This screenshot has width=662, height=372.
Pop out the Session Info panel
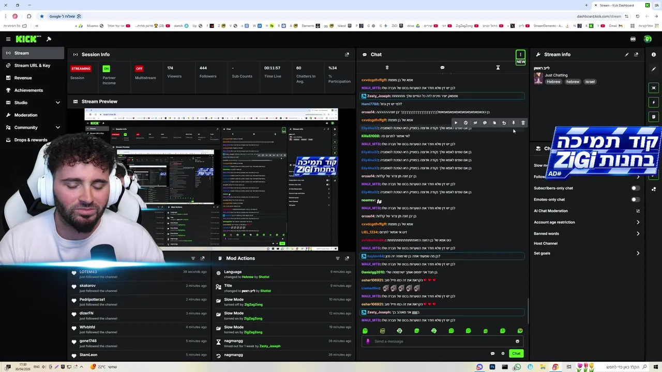[347, 54]
